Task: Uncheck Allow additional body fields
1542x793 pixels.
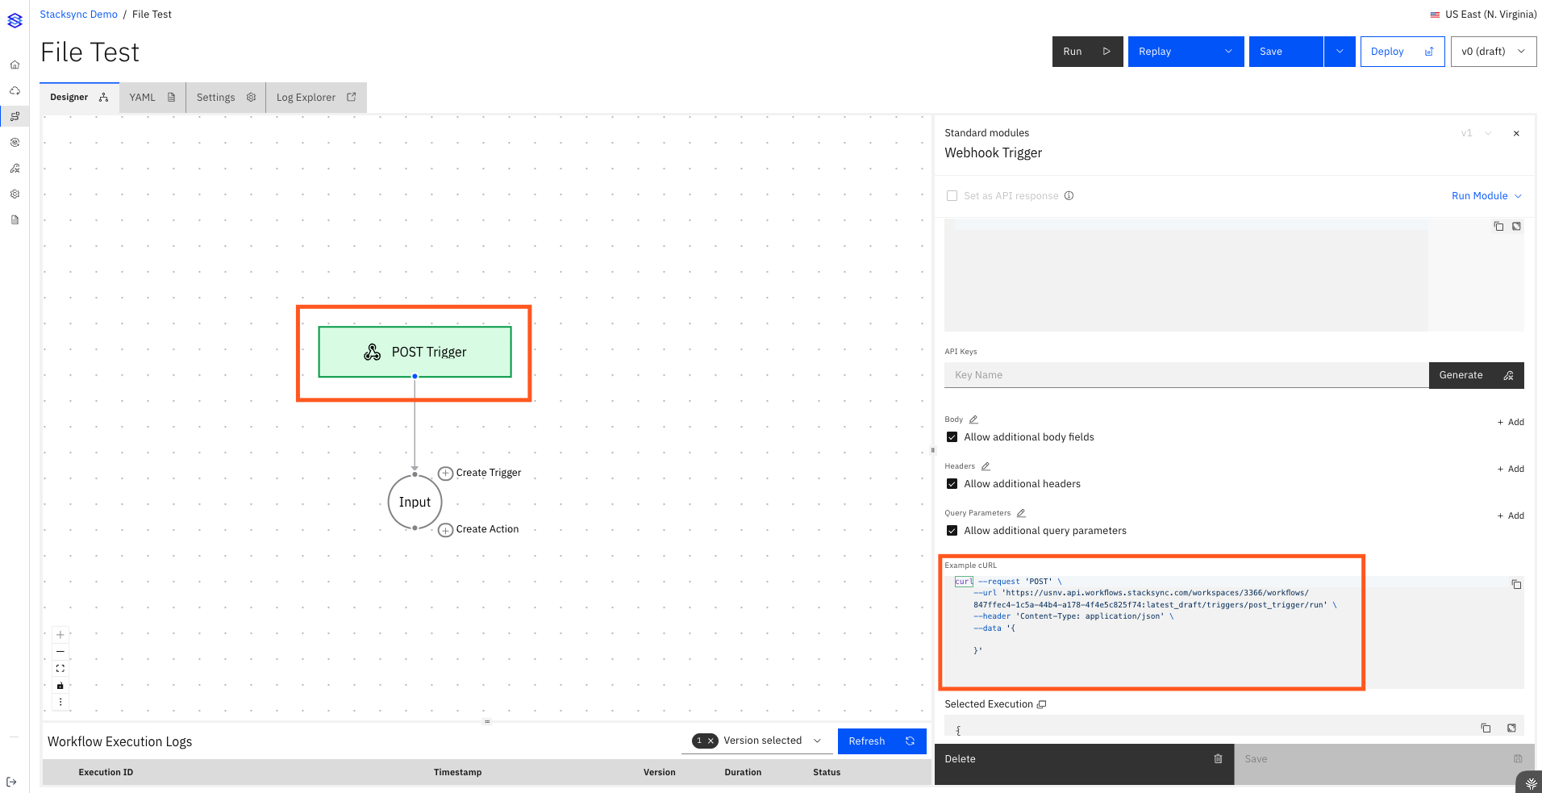Action: click(x=952, y=437)
